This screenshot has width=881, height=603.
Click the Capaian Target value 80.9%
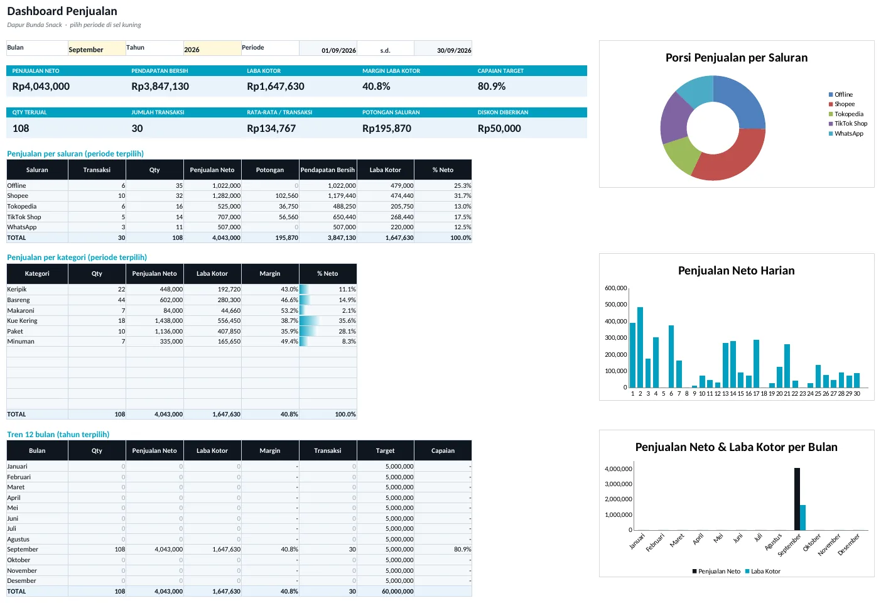pyautogui.click(x=492, y=87)
